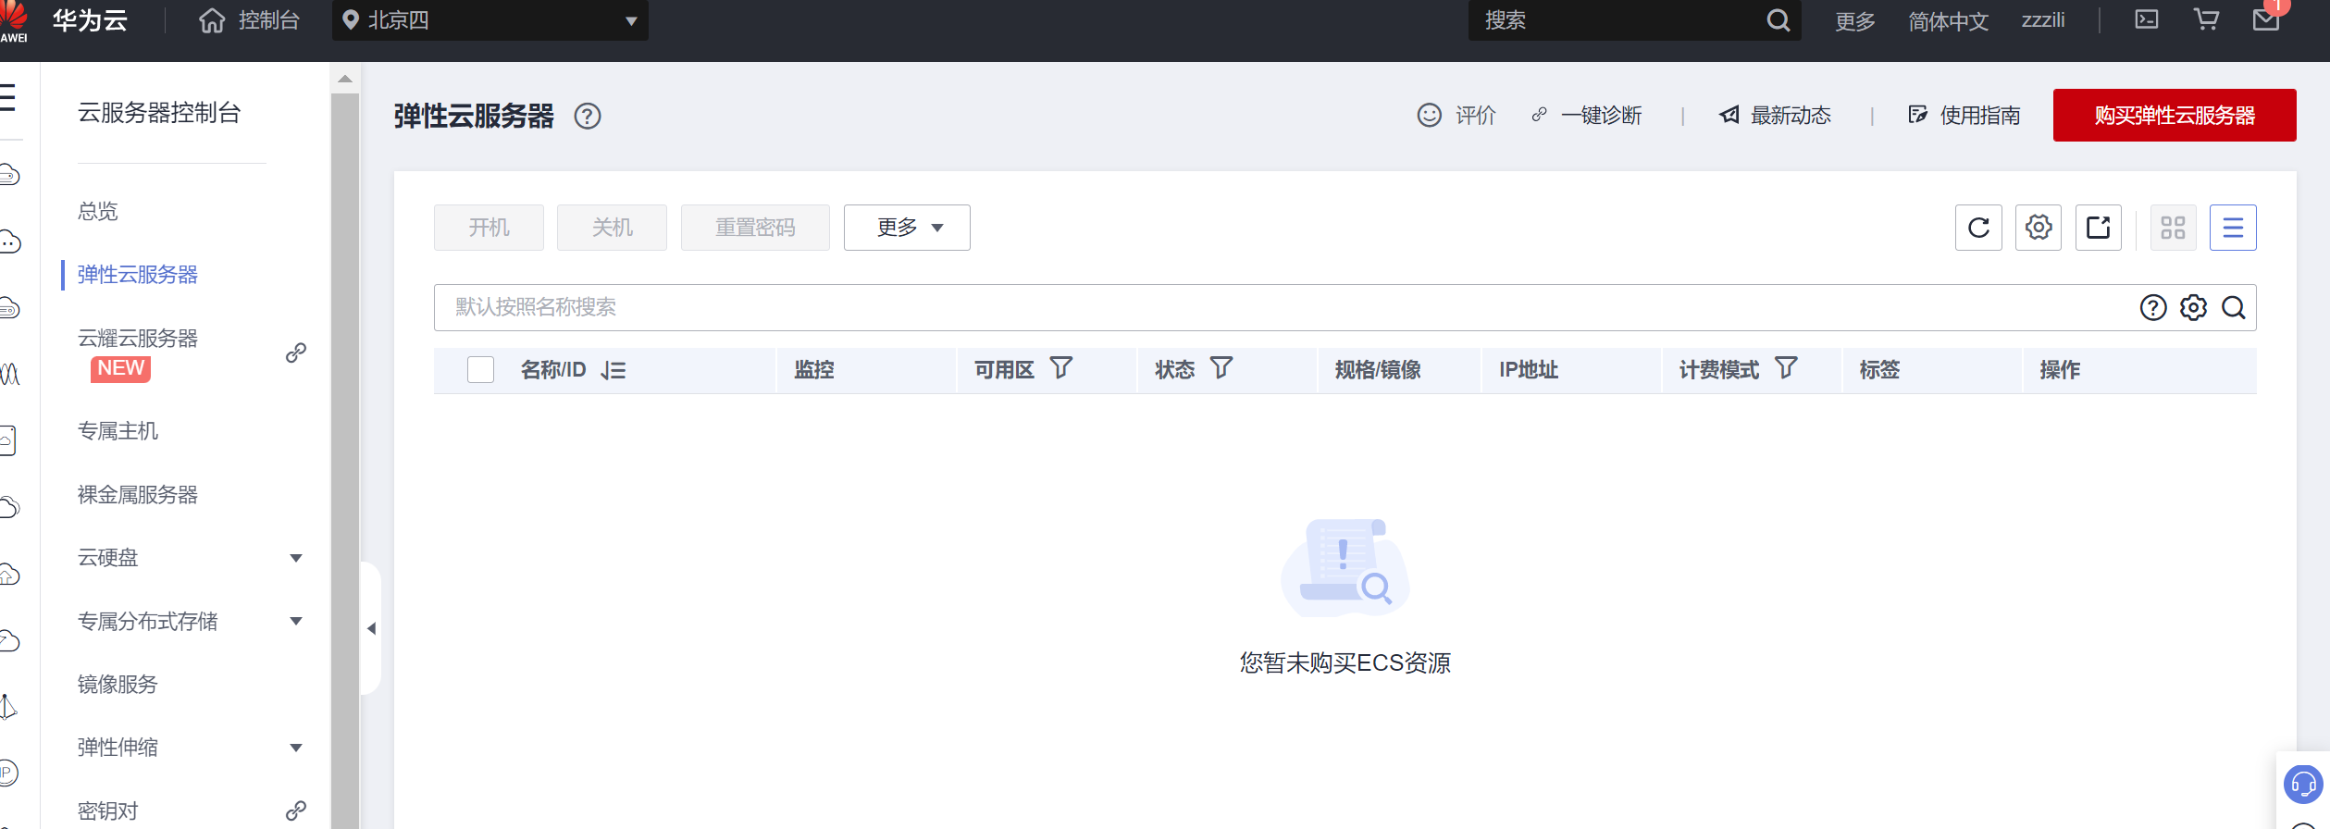Switch to card grid view
This screenshot has height=829, width=2330.
pyautogui.click(x=2173, y=228)
